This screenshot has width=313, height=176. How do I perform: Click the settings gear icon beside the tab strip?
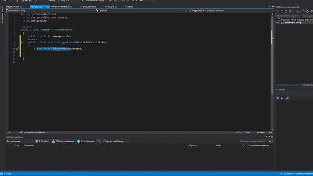[273, 7]
